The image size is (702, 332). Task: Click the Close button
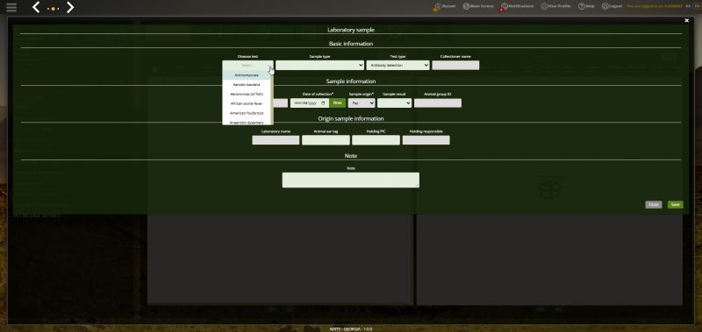click(654, 204)
